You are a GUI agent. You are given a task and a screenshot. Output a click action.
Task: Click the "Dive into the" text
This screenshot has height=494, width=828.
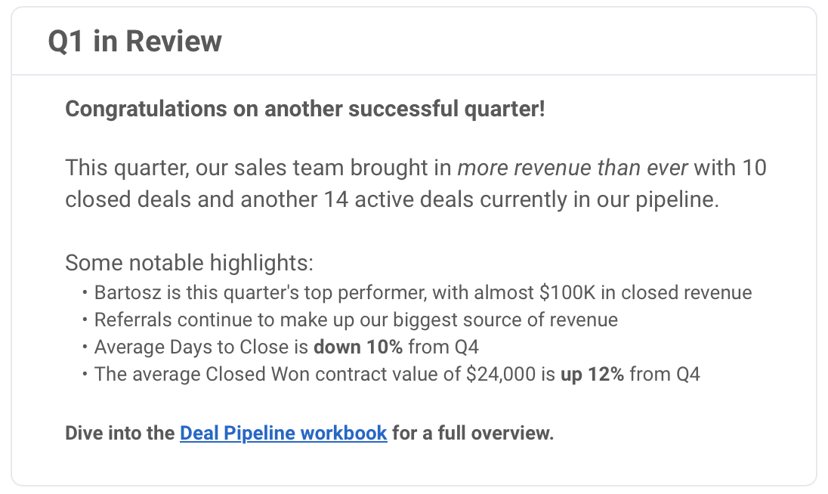tap(120, 434)
